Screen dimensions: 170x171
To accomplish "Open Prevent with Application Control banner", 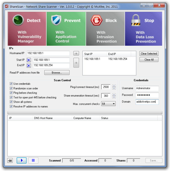I will (x=66, y=29).
